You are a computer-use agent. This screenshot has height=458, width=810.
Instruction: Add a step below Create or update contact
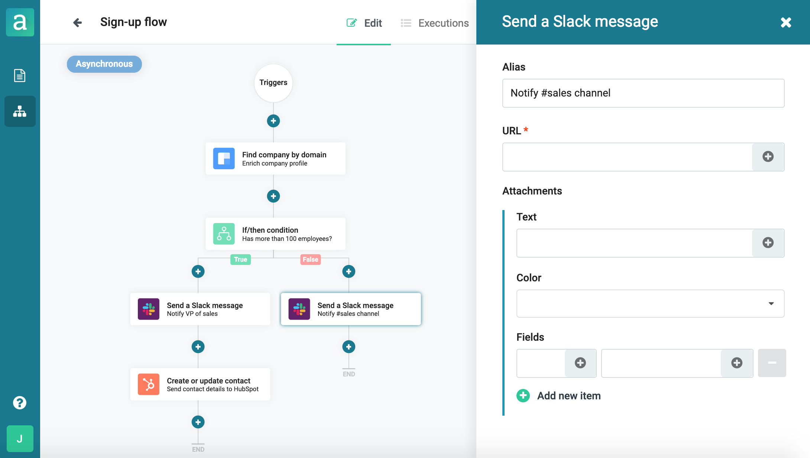click(x=198, y=422)
